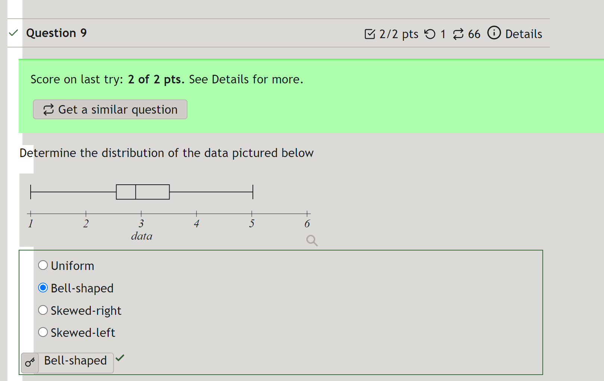Select the Skewed-right radio button
This screenshot has width=604, height=381.
[x=43, y=310]
